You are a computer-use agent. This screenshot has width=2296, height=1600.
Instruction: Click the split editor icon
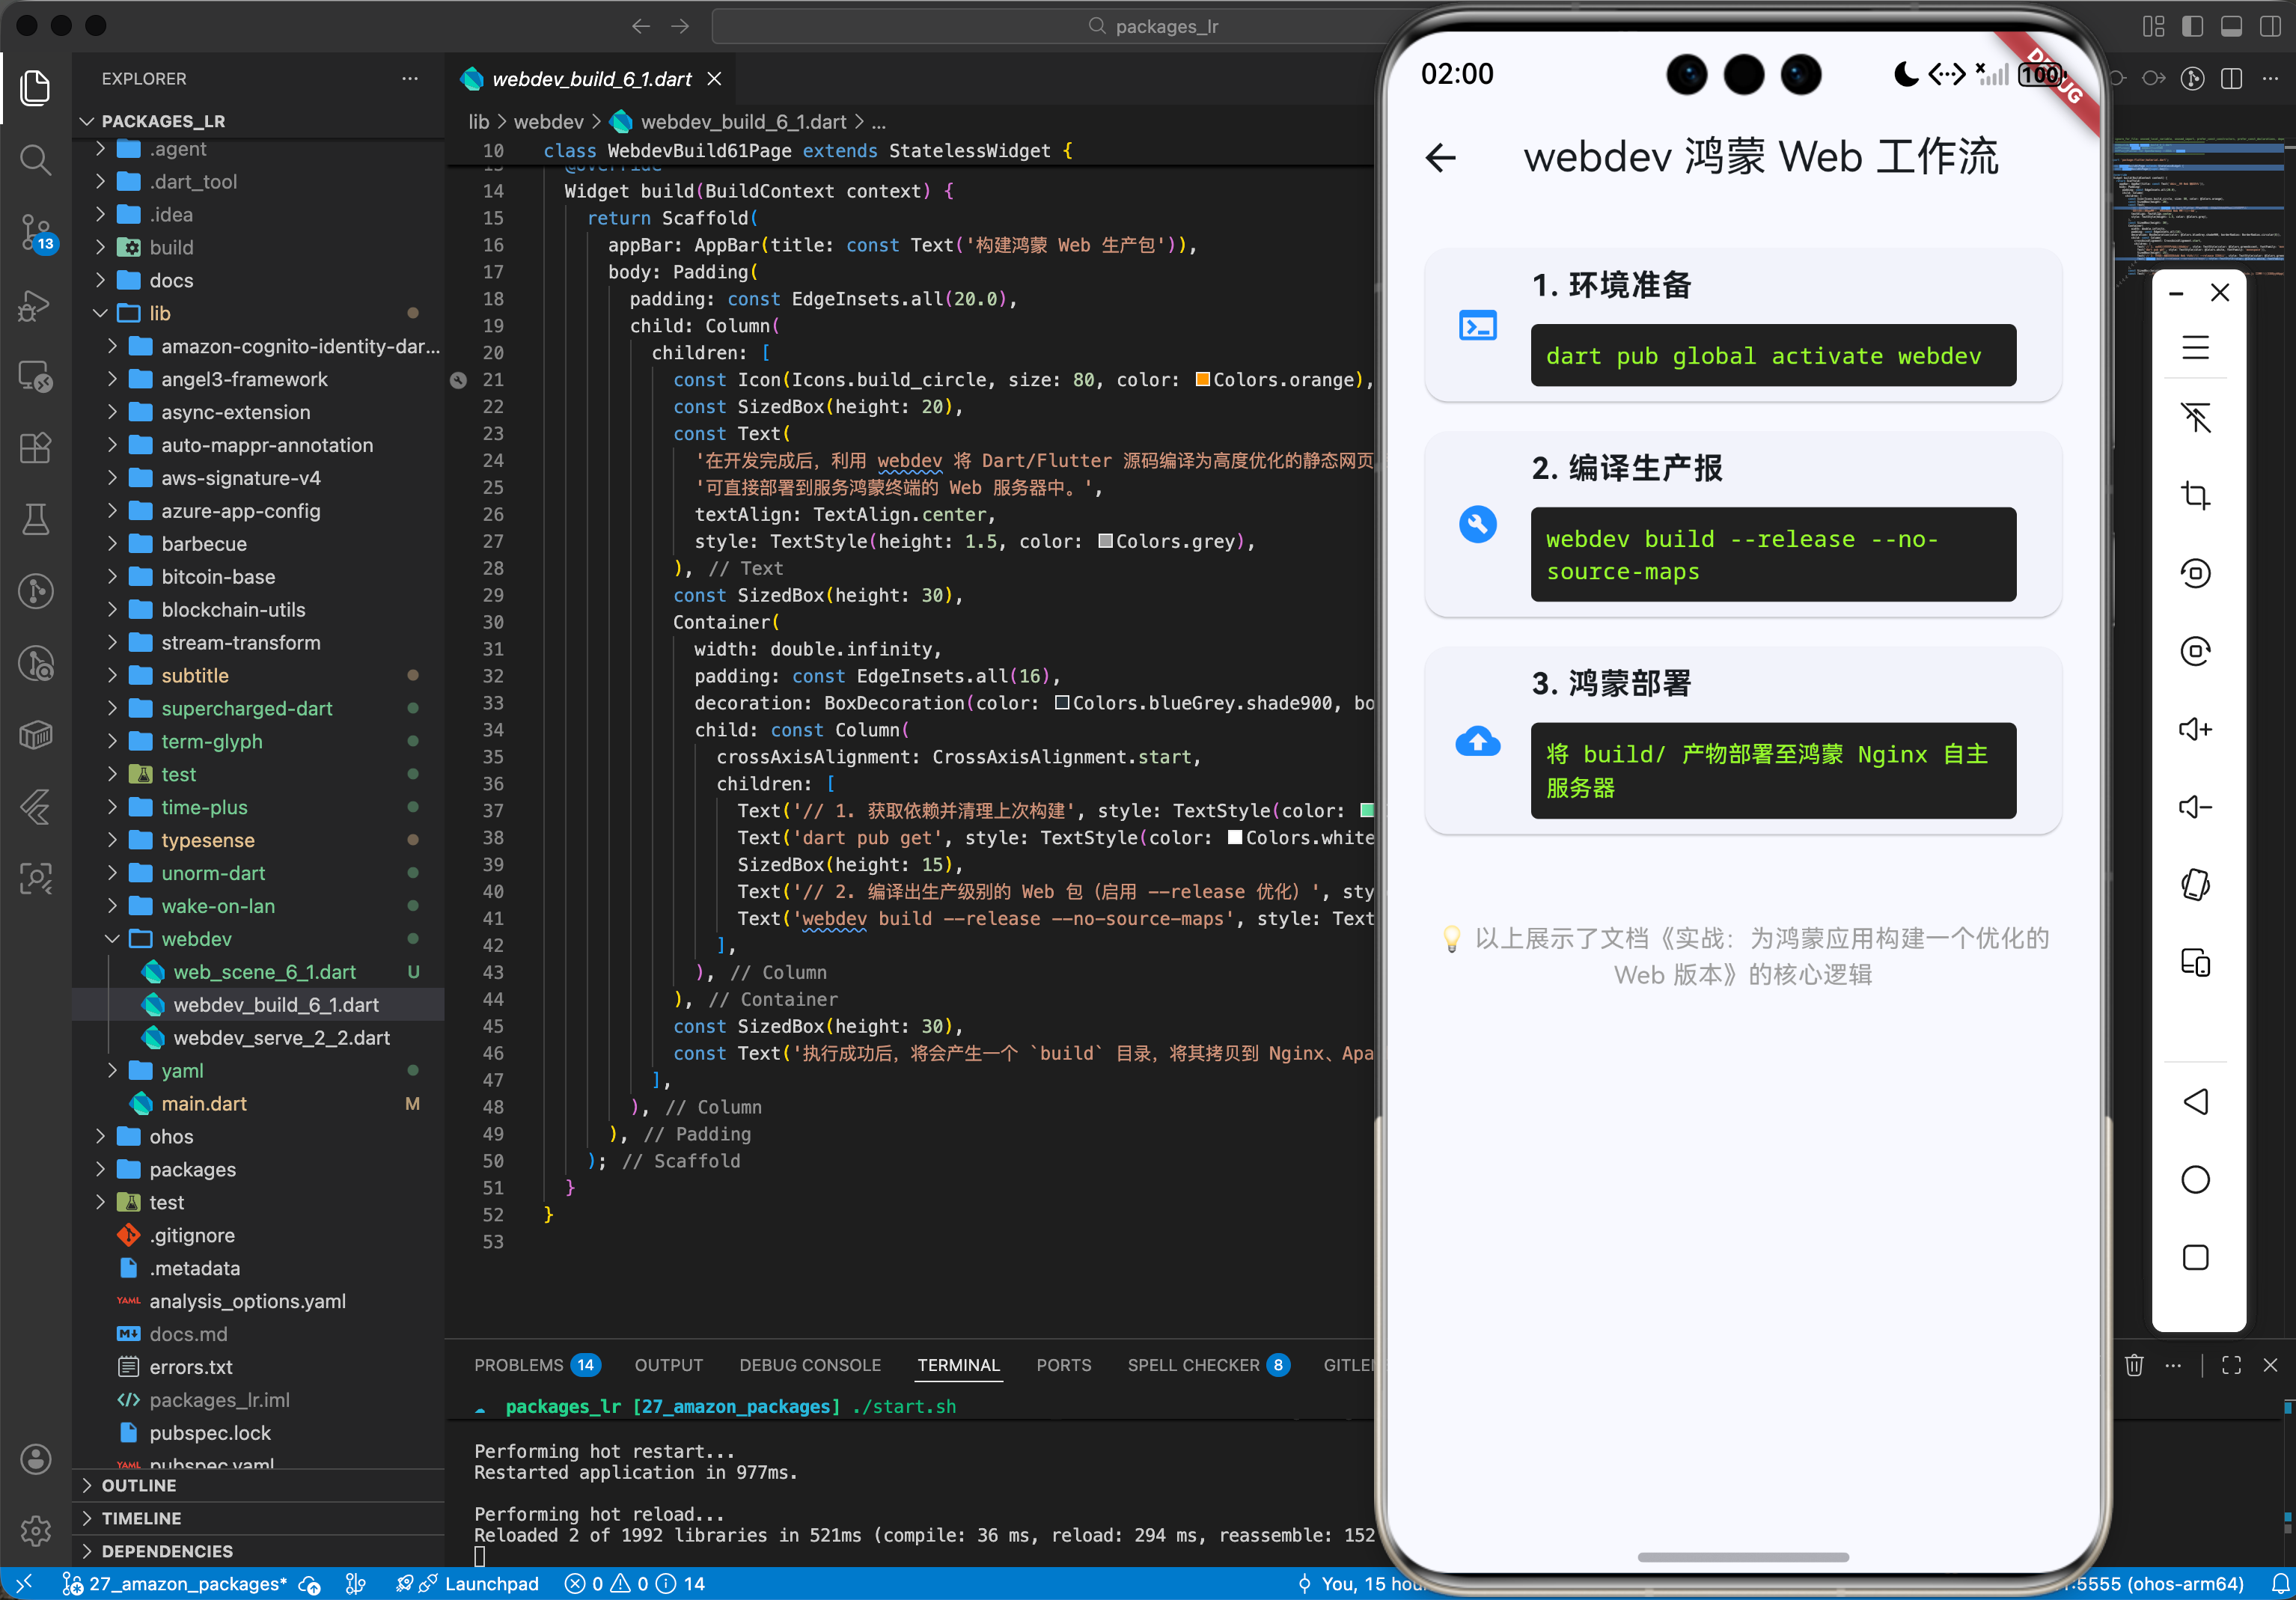pos(2231,79)
